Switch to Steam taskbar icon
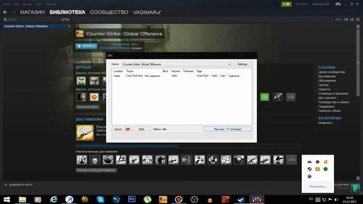This screenshot has width=363, height=204. pyautogui.click(x=241, y=199)
